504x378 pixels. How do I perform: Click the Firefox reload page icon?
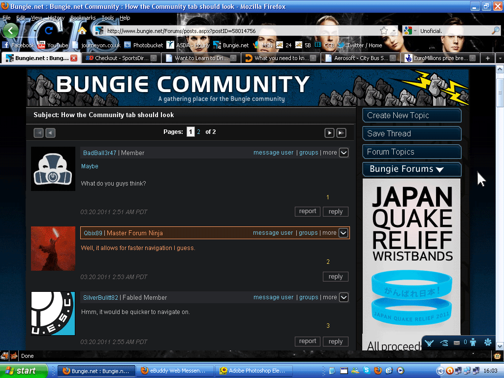point(48,31)
